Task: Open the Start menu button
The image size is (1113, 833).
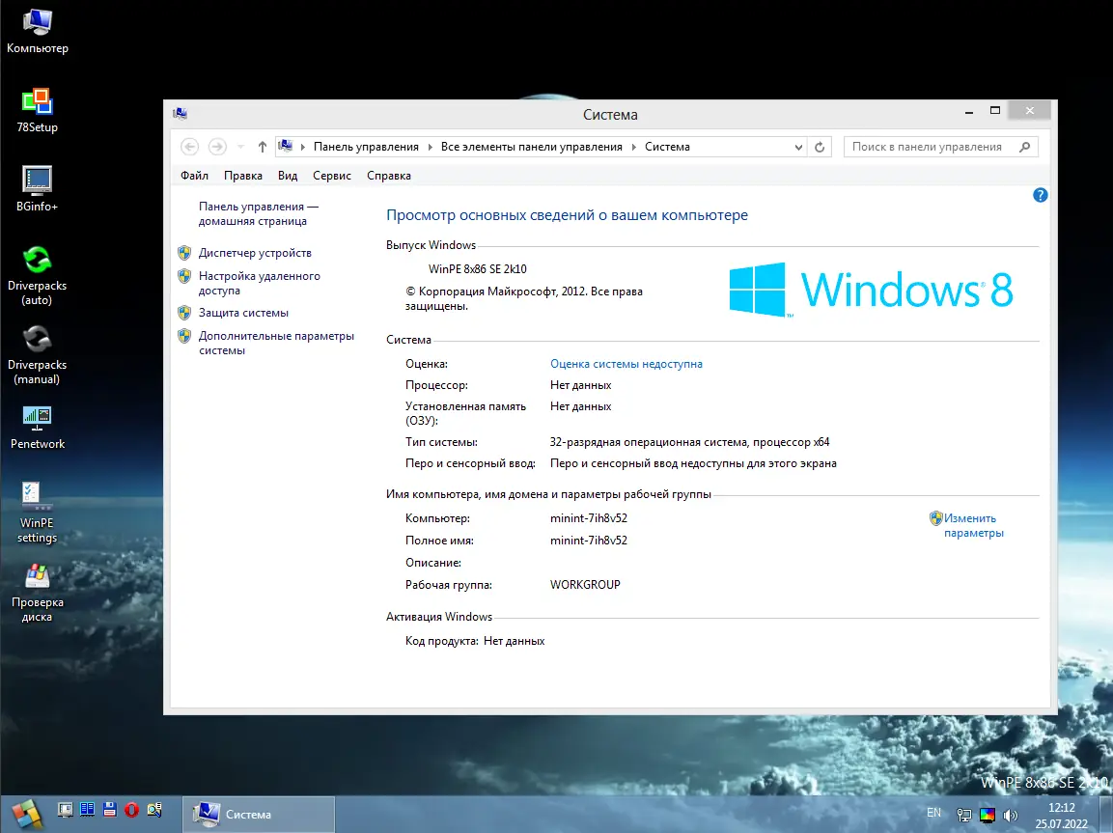Action: (27, 814)
